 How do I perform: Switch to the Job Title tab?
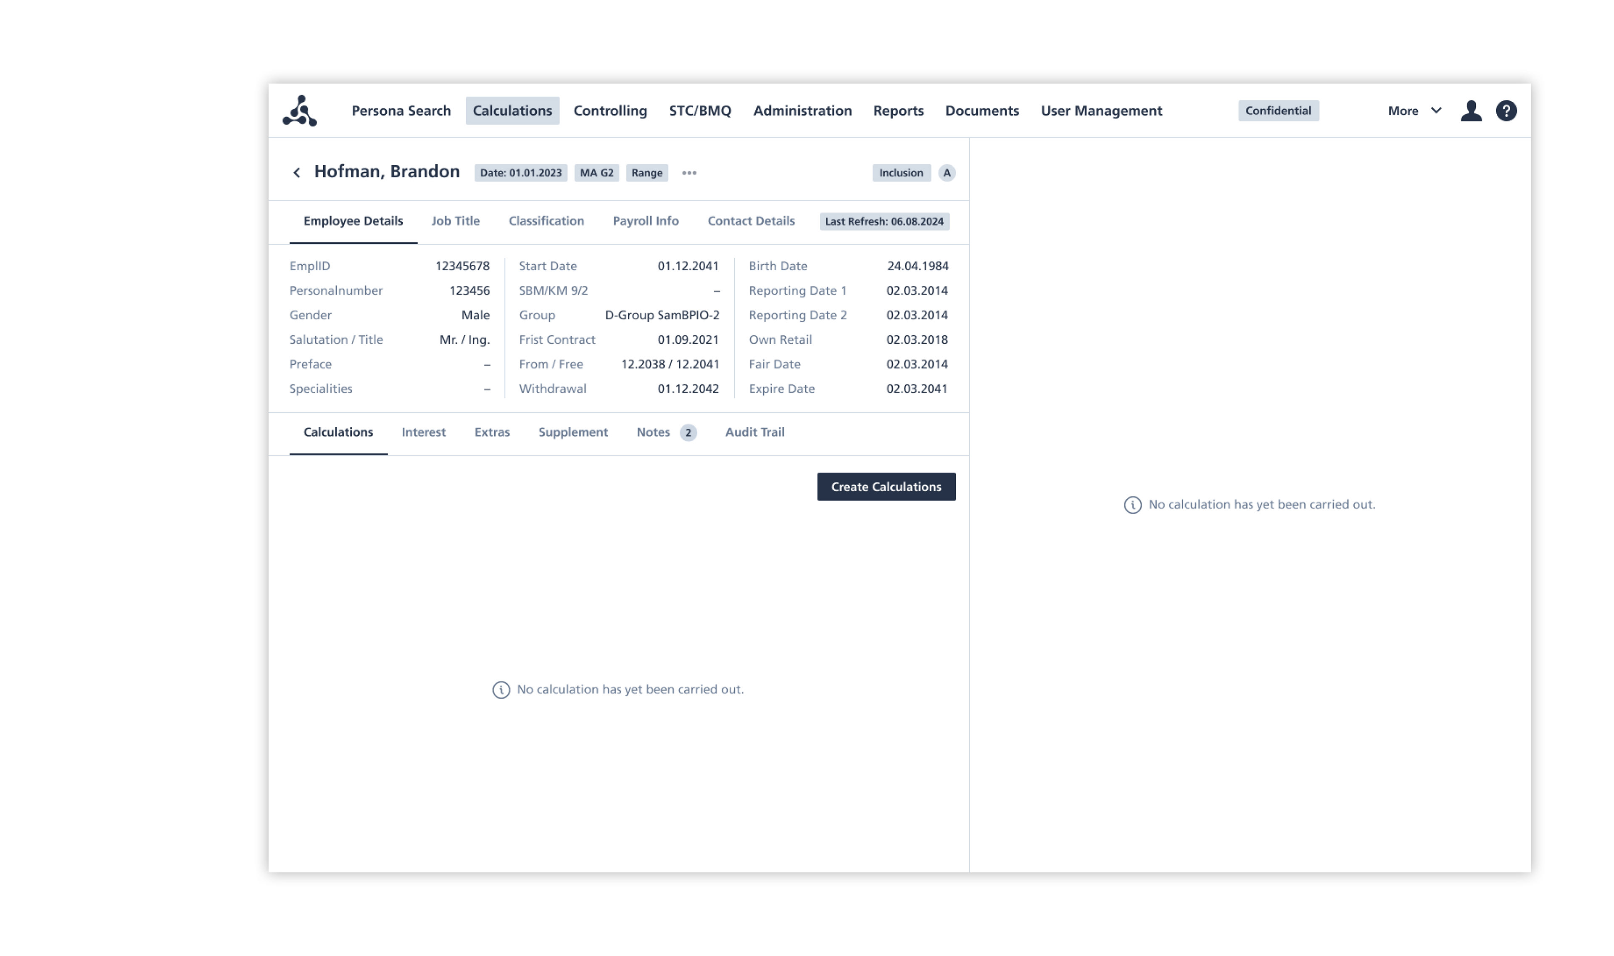(455, 221)
